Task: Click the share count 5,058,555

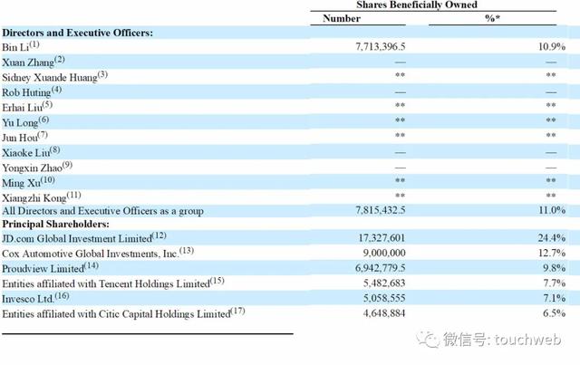Action: click(x=384, y=298)
